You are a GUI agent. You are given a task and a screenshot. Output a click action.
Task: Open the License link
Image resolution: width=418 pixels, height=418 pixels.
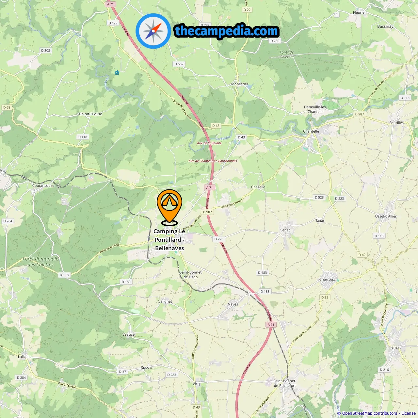tap(409, 413)
